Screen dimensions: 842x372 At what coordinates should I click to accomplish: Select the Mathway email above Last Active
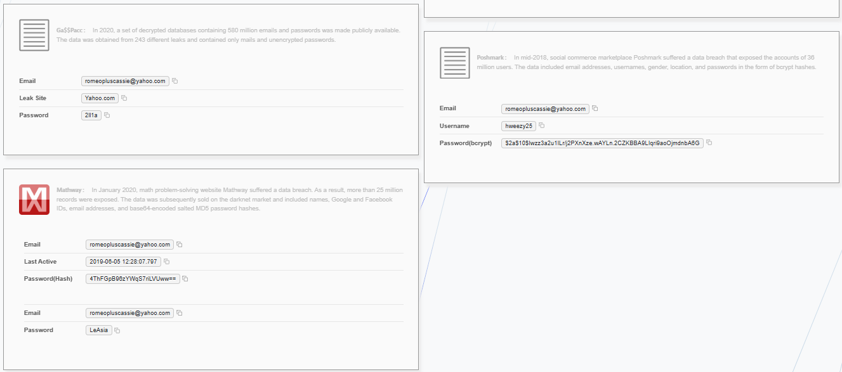click(130, 245)
